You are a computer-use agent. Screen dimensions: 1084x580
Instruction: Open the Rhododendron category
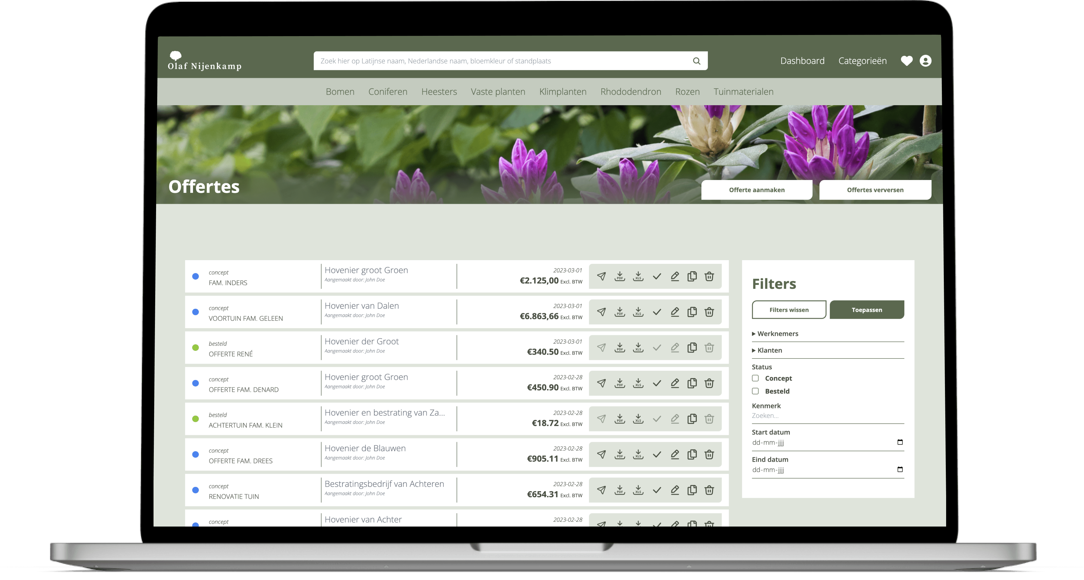click(x=631, y=92)
